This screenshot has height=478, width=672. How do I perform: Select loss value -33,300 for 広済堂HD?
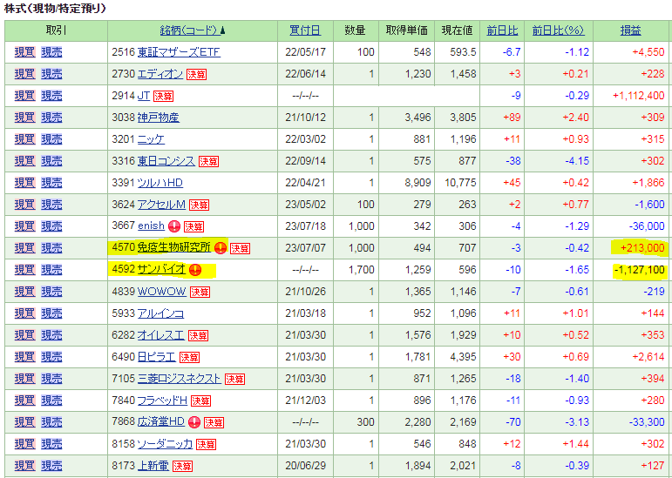click(x=647, y=422)
